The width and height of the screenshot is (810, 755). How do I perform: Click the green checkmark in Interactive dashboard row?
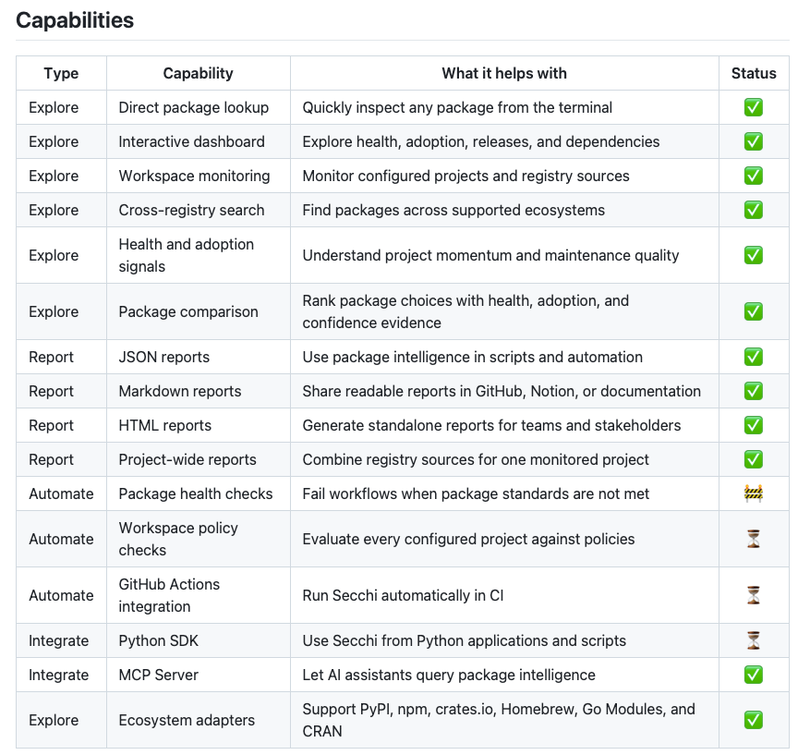[x=753, y=141]
